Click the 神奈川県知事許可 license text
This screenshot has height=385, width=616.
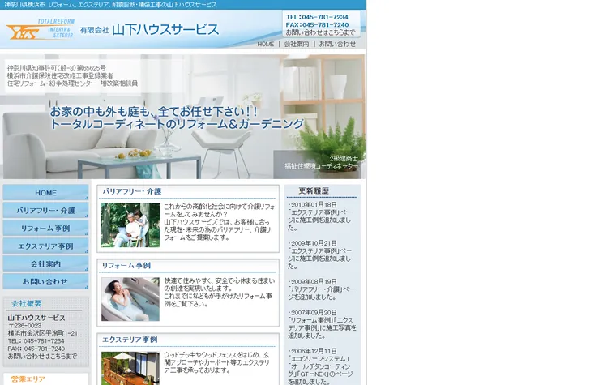pyautogui.click(x=56, y=68)
